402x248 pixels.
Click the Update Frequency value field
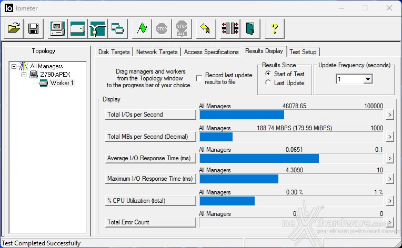pyautogui.click(x=350, y=79)
